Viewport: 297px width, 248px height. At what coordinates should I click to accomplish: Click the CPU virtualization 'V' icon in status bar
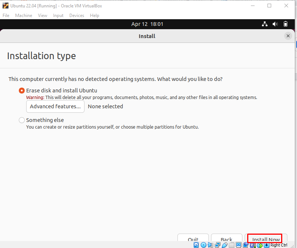(252, 245)
